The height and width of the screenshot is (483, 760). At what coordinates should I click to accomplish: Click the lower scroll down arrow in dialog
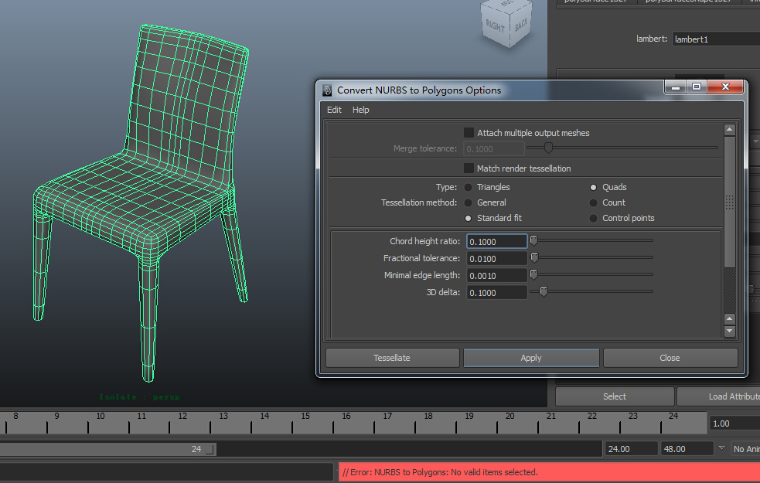click(730, 331)
